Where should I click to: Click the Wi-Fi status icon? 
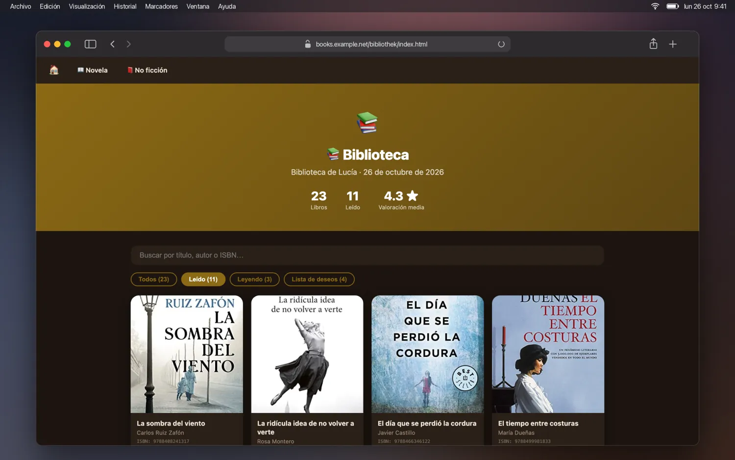[655, 6]
